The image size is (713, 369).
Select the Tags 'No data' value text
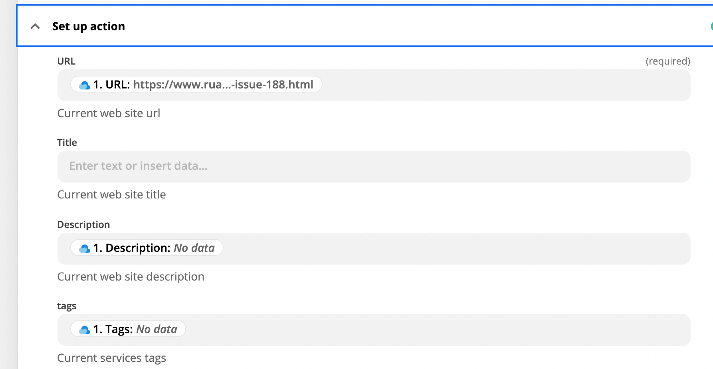pyautogui.click(x=157, y=329)
